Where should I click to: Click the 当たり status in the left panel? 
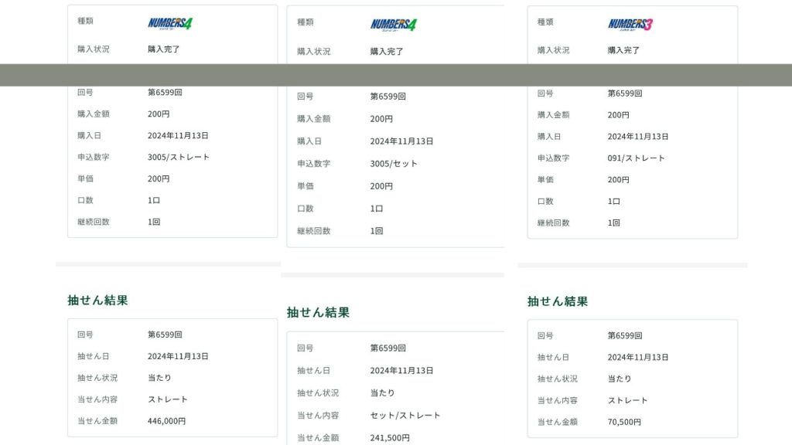[x=159, y=378]
